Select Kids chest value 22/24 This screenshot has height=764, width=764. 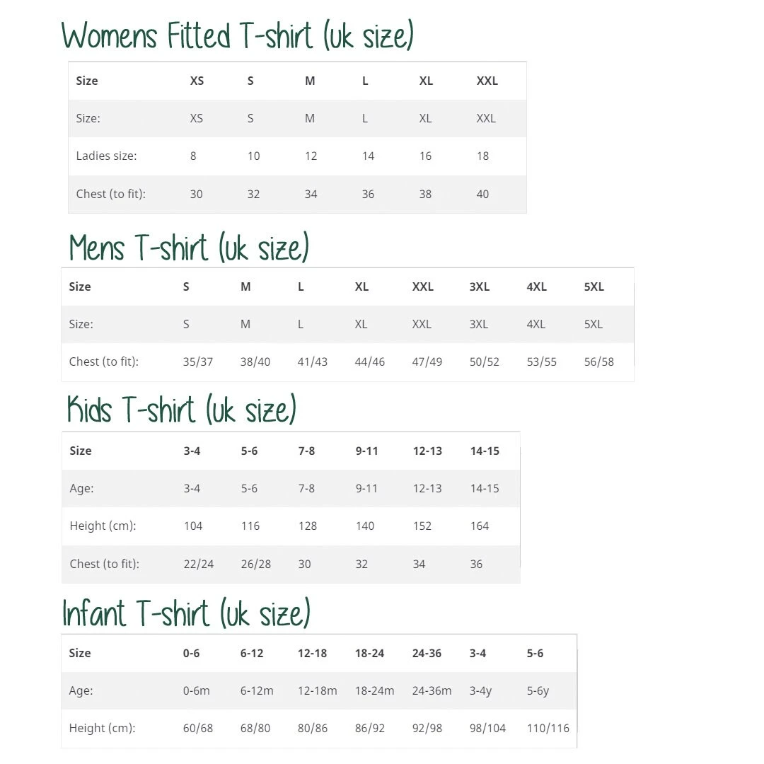199,564
